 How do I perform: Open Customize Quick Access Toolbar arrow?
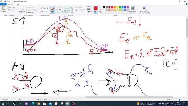[12, 1]
